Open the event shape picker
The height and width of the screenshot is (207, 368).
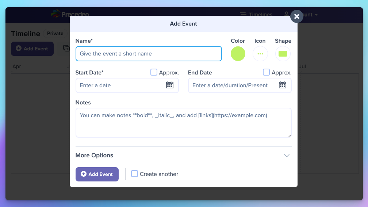[283, 54]
